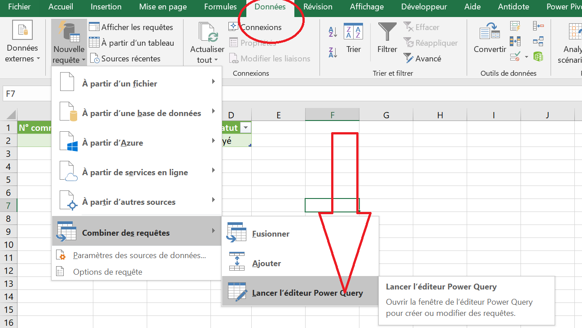Click the Outils de données group label
The width and height of the screenshot is (582, 328).
(x=508, y=73)
